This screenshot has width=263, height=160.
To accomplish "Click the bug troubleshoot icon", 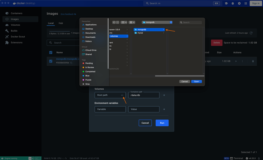I will click(233, 3).
